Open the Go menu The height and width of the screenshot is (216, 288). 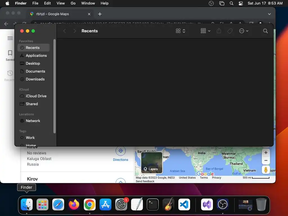[73, 3]
